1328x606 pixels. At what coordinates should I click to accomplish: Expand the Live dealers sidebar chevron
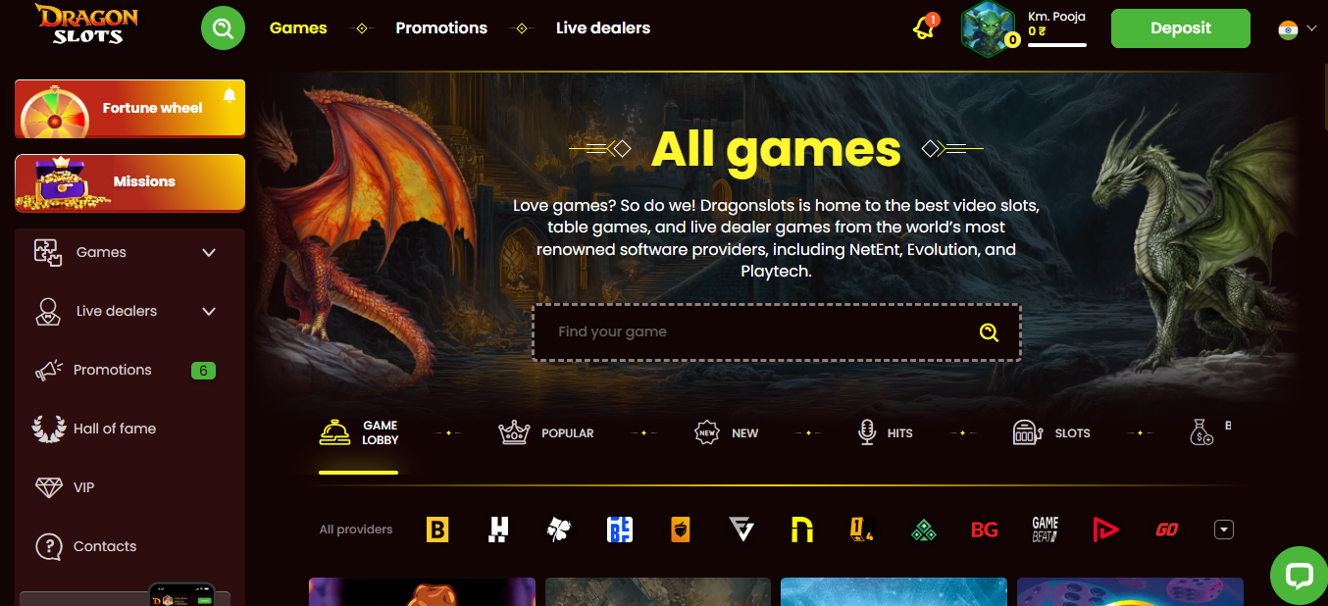(209, 311)
